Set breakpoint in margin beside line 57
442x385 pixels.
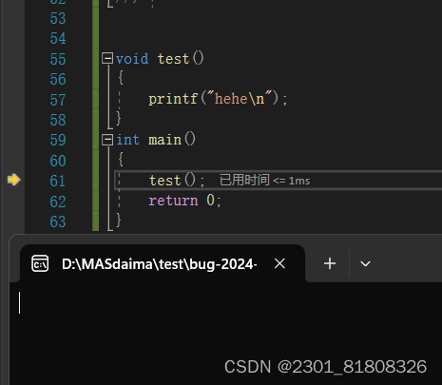12,100
